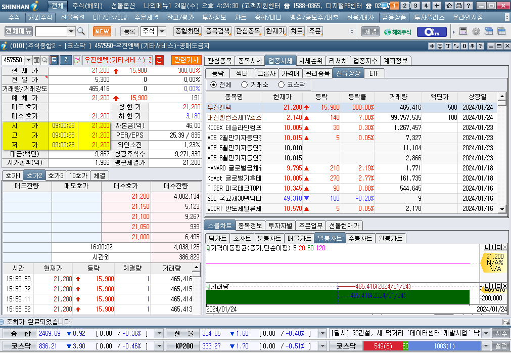Expand the KP200 ticker dropdown

322,346
